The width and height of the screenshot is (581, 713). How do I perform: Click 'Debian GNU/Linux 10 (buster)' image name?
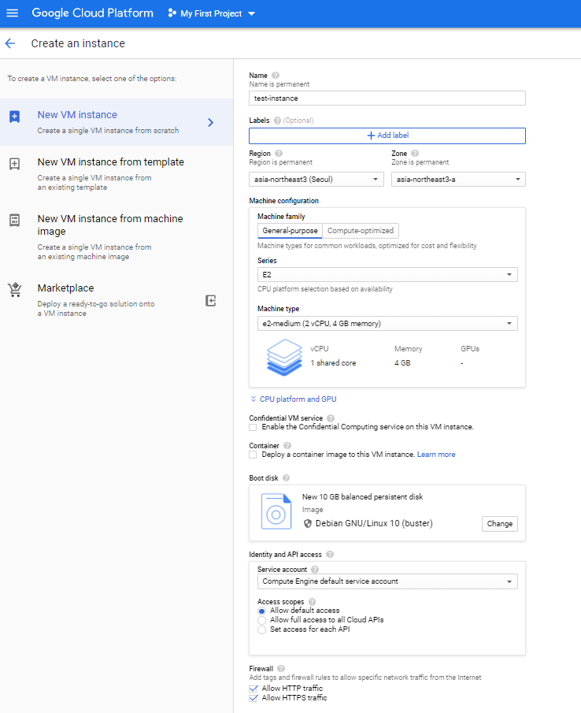[374, 523]
